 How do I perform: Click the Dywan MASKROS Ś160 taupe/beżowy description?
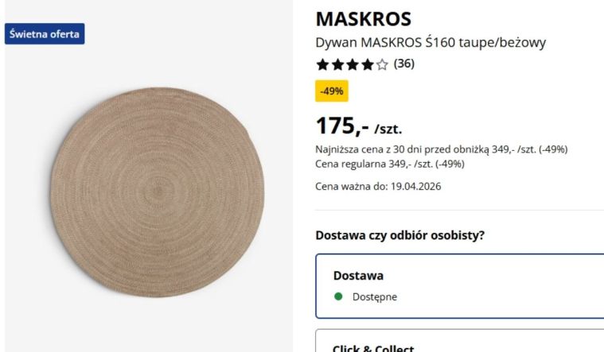pyautogui.click(x=431, y=42)
